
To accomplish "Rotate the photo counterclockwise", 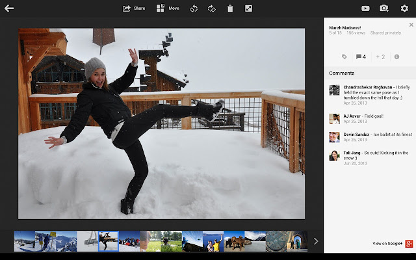I will [194, 8].
